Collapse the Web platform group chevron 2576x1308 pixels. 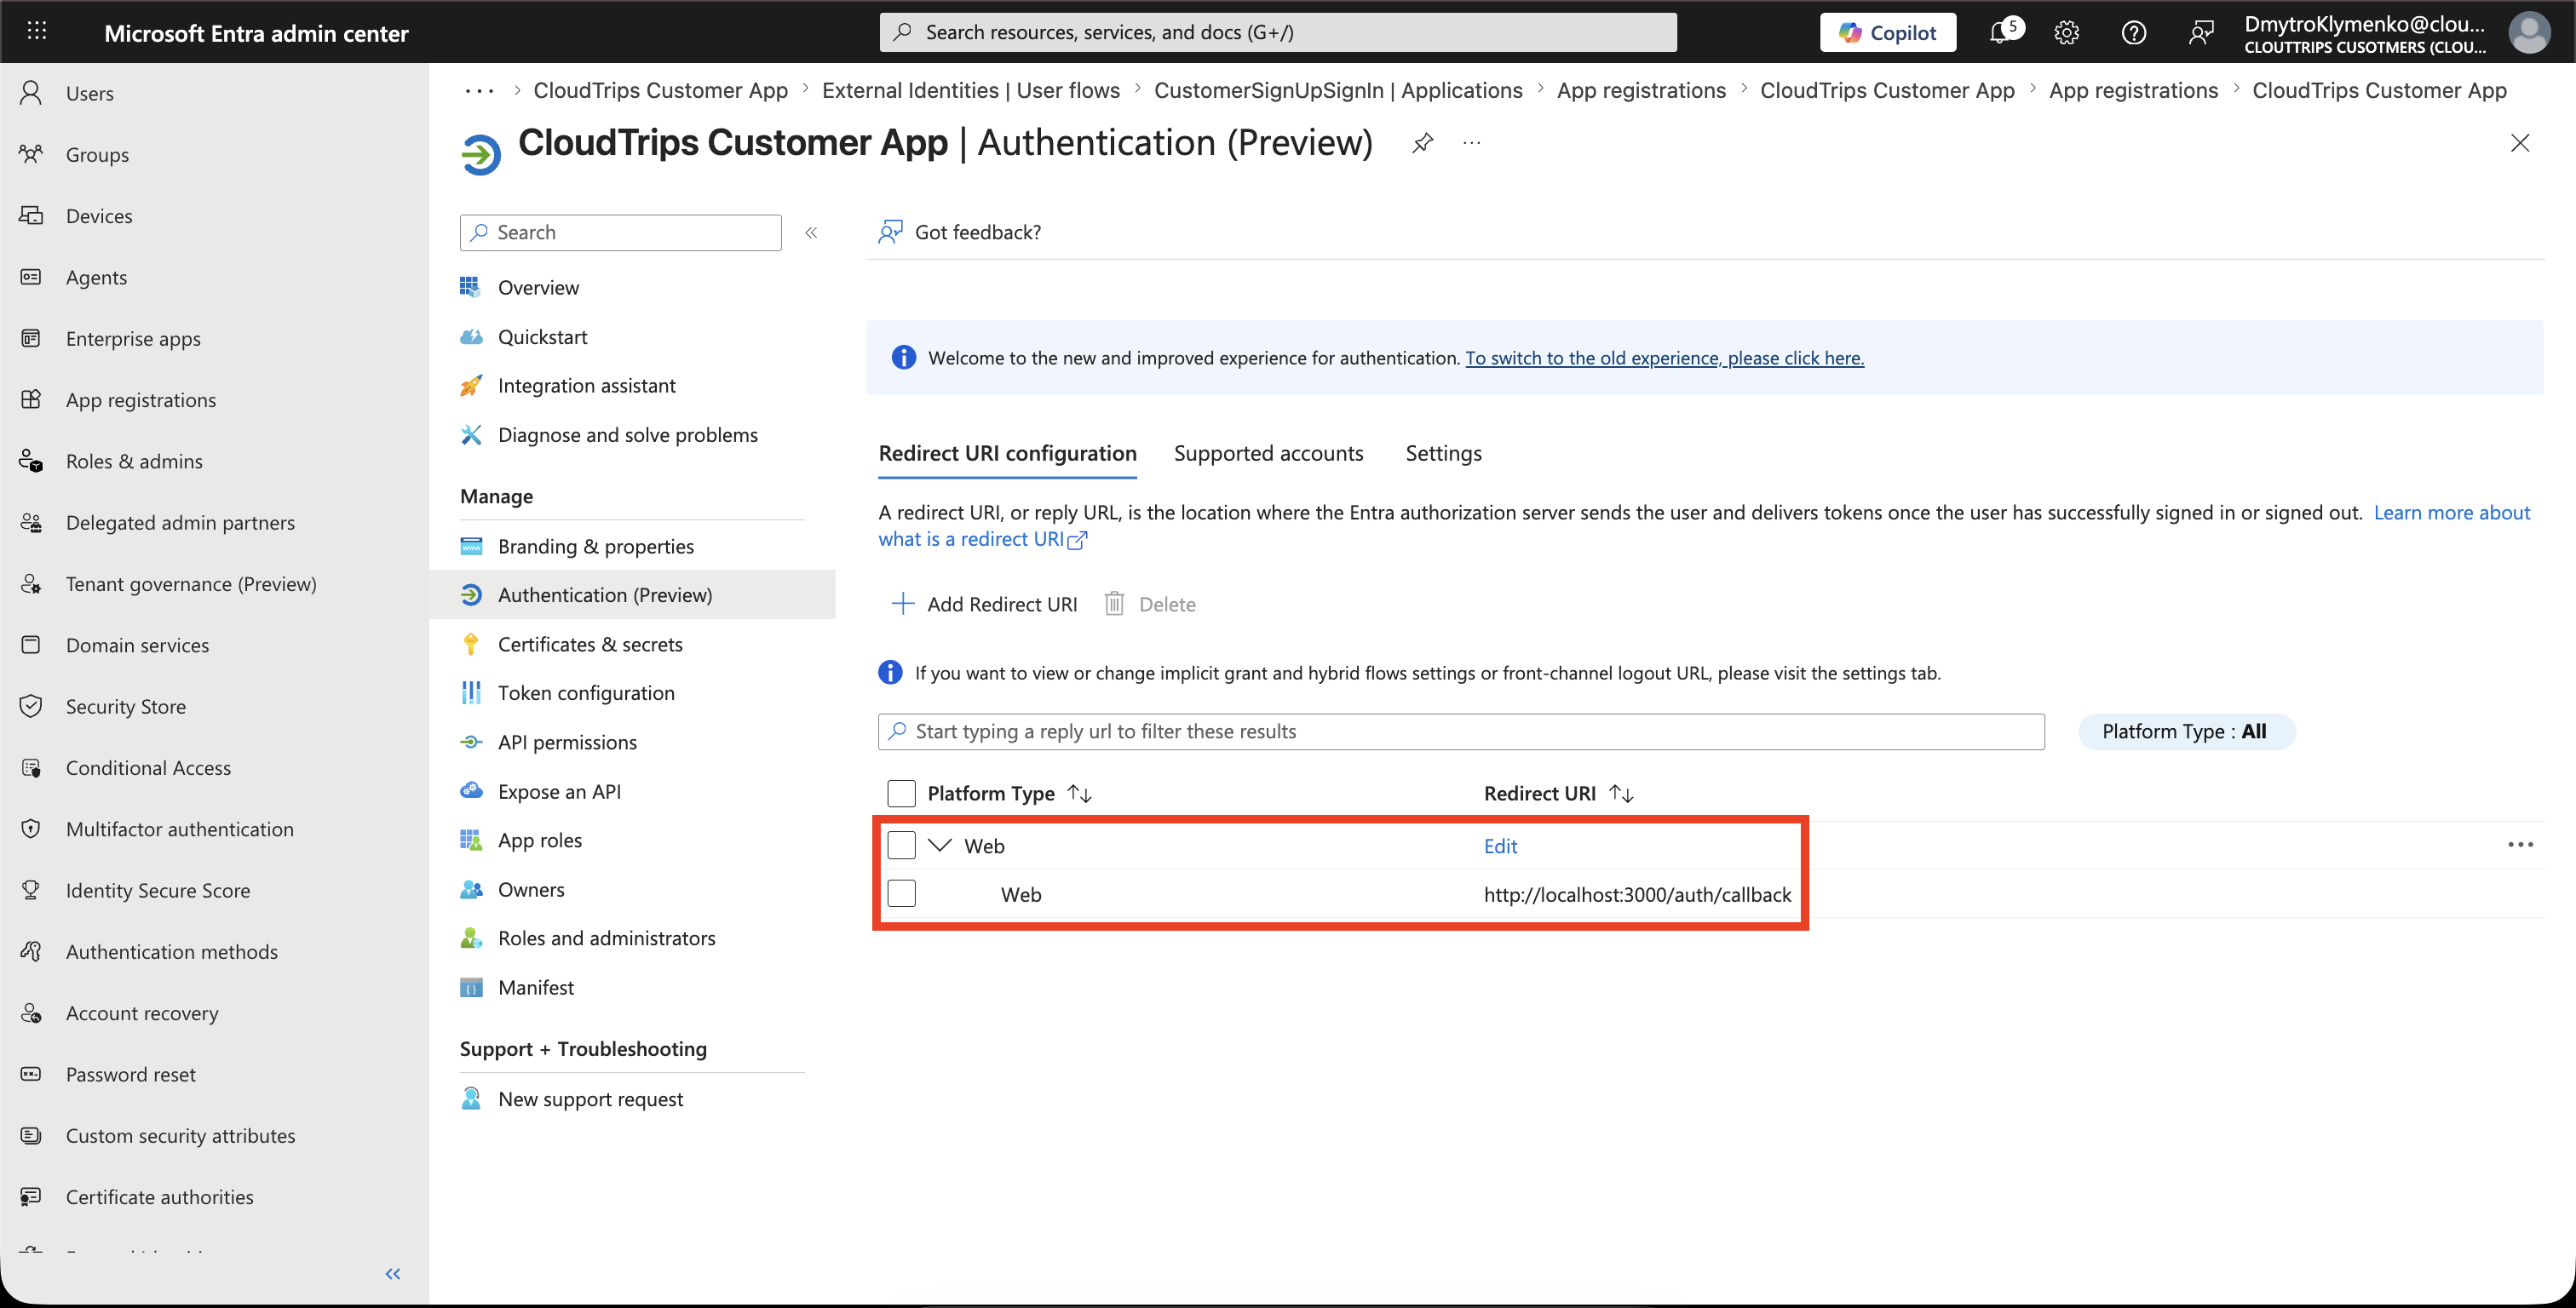point(939,845)
